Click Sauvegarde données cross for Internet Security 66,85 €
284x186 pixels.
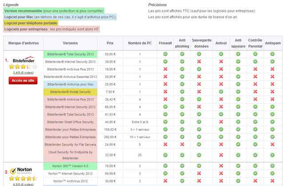[x=199, y=107]
